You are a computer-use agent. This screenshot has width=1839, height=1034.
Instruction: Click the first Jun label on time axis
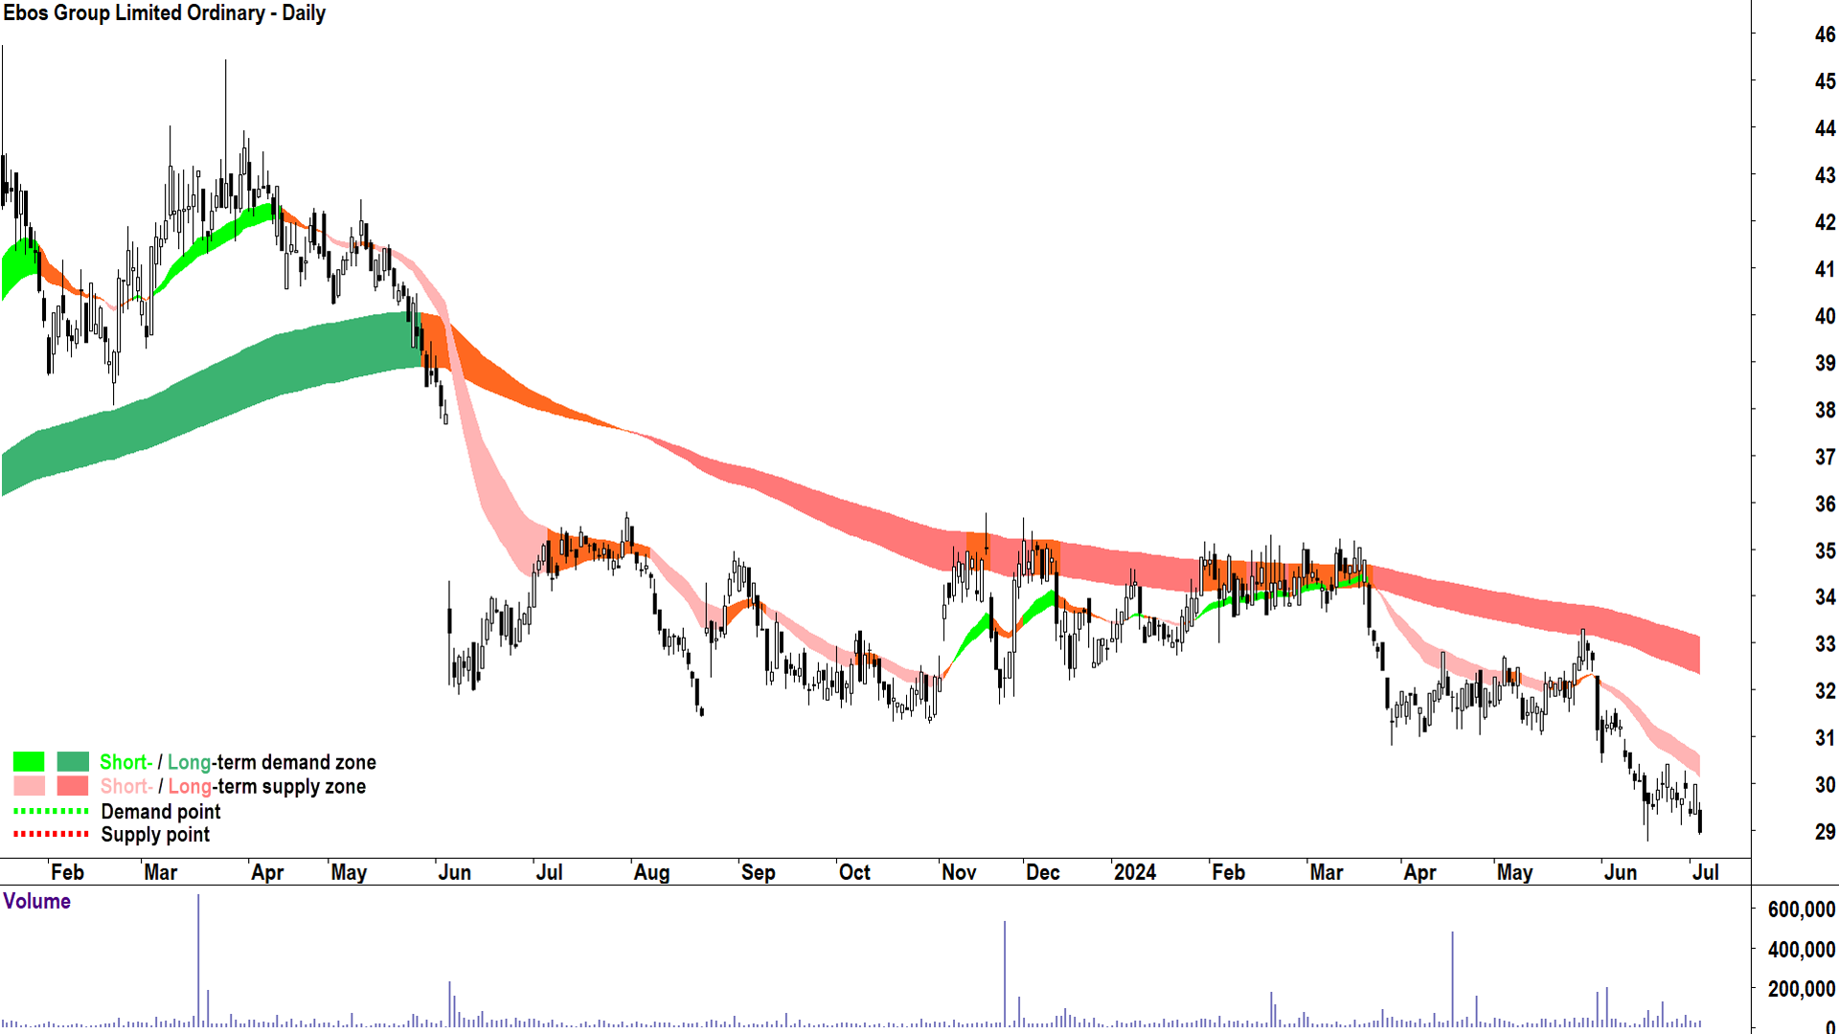pyautogui.click(x=454, y=872)
